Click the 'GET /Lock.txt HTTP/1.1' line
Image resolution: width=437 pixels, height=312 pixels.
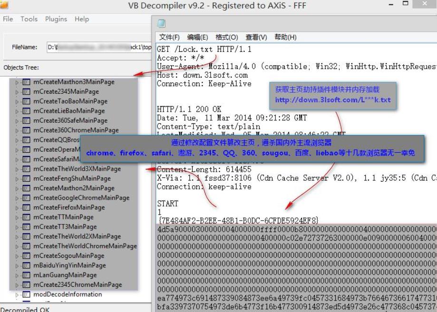(x=204, y=49)
